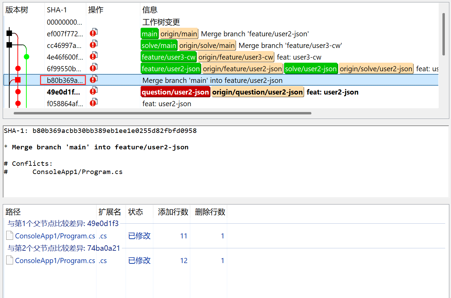451x298 pixels.
Task: Click action icon in 4e46f600f commit row
Action: (x=94, y=56)
